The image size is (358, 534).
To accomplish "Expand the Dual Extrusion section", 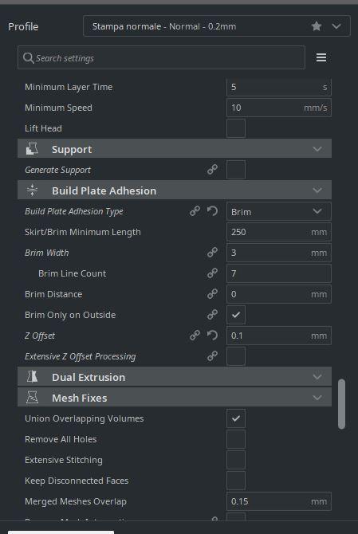I will pos(175,377).
